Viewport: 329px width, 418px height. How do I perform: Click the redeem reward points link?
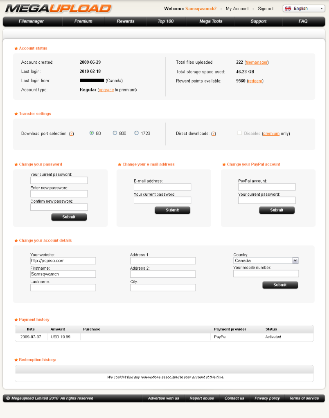click(255, 81)
